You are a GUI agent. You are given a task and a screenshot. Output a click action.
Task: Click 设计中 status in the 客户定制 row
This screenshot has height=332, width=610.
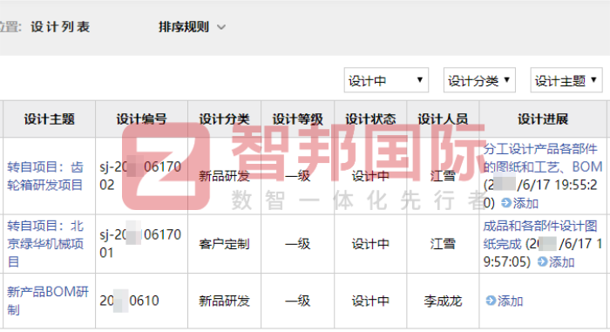370,244
